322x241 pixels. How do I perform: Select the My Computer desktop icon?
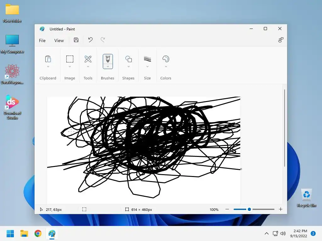pos(12,44)
